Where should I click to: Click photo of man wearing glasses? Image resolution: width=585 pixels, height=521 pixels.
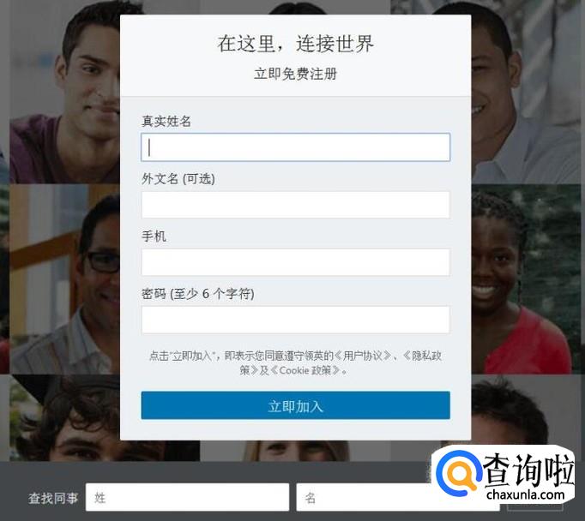pos(65,278)
